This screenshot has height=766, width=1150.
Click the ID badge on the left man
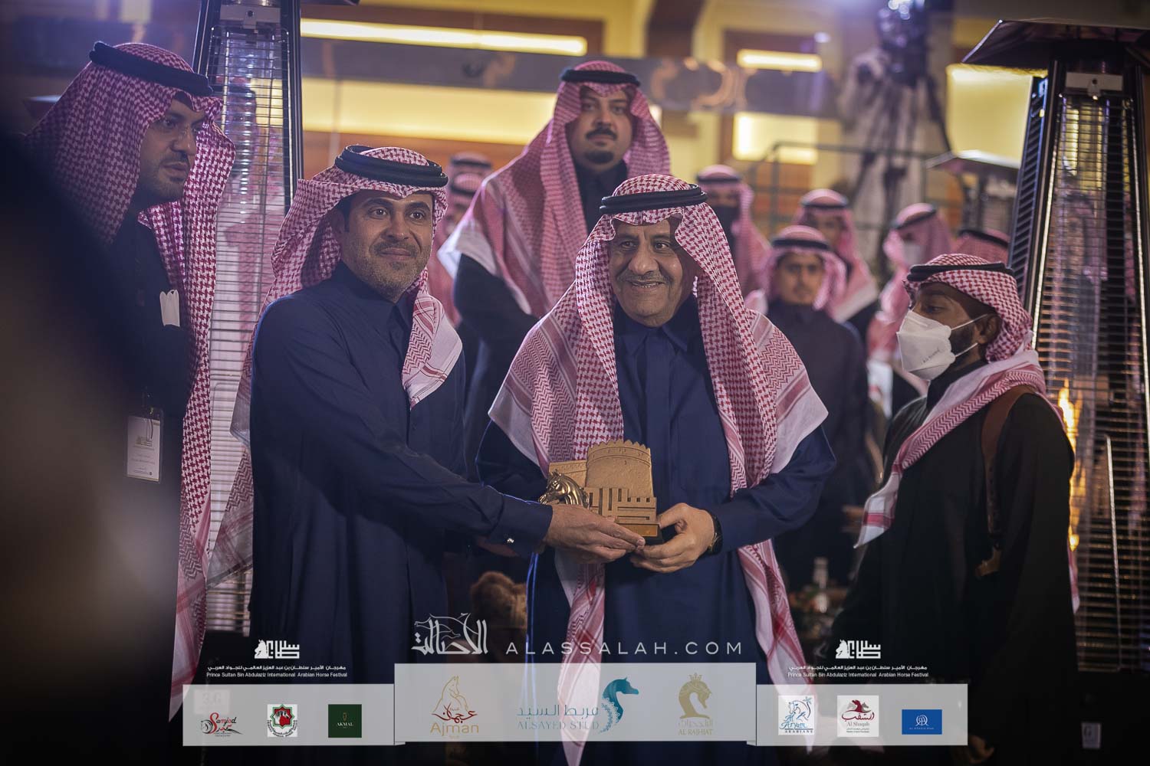144,444
